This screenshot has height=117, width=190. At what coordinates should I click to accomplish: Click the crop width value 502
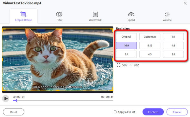point(125,65)
